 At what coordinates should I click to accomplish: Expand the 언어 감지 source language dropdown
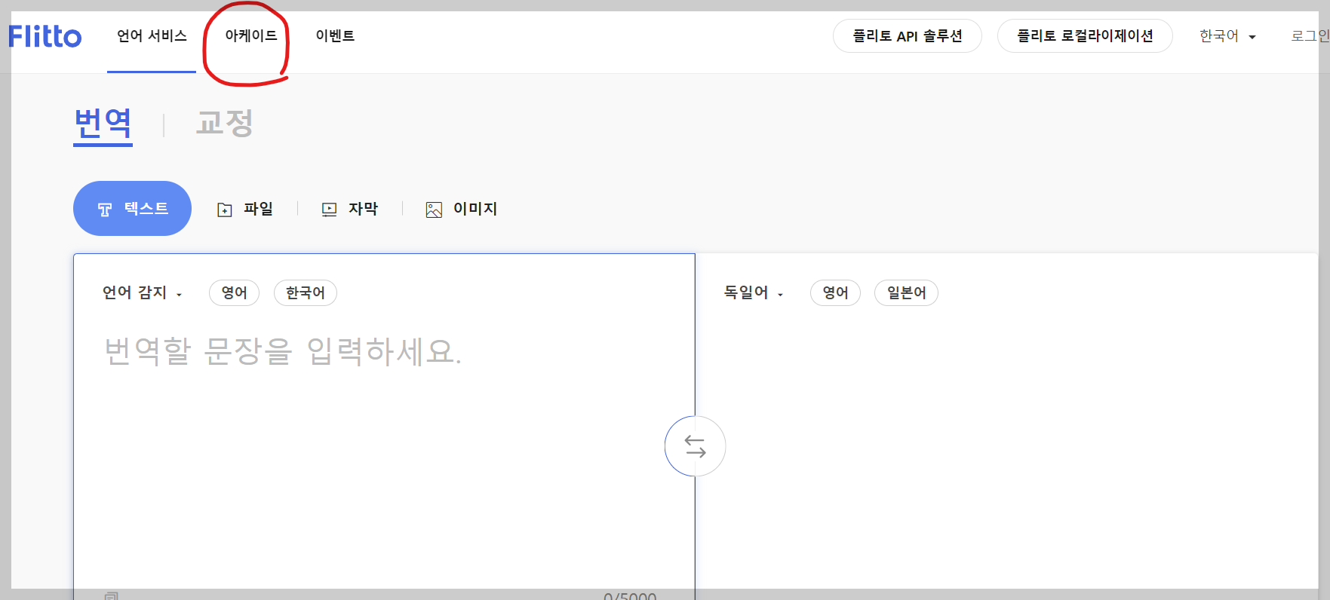(143, 292)
